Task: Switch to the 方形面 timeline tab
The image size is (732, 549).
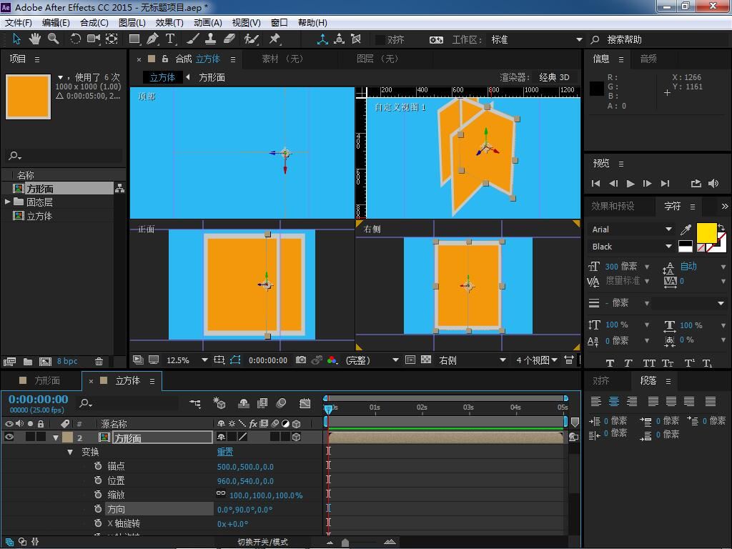Action: (x=46, y=381)
